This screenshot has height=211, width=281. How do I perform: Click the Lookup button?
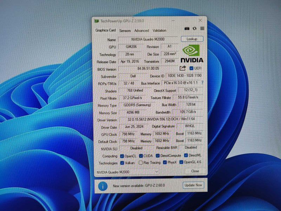tap(192, 39)
